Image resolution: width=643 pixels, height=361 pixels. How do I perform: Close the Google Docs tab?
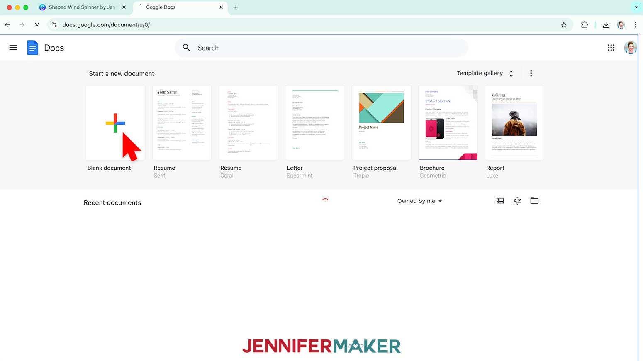pos(221,7)
